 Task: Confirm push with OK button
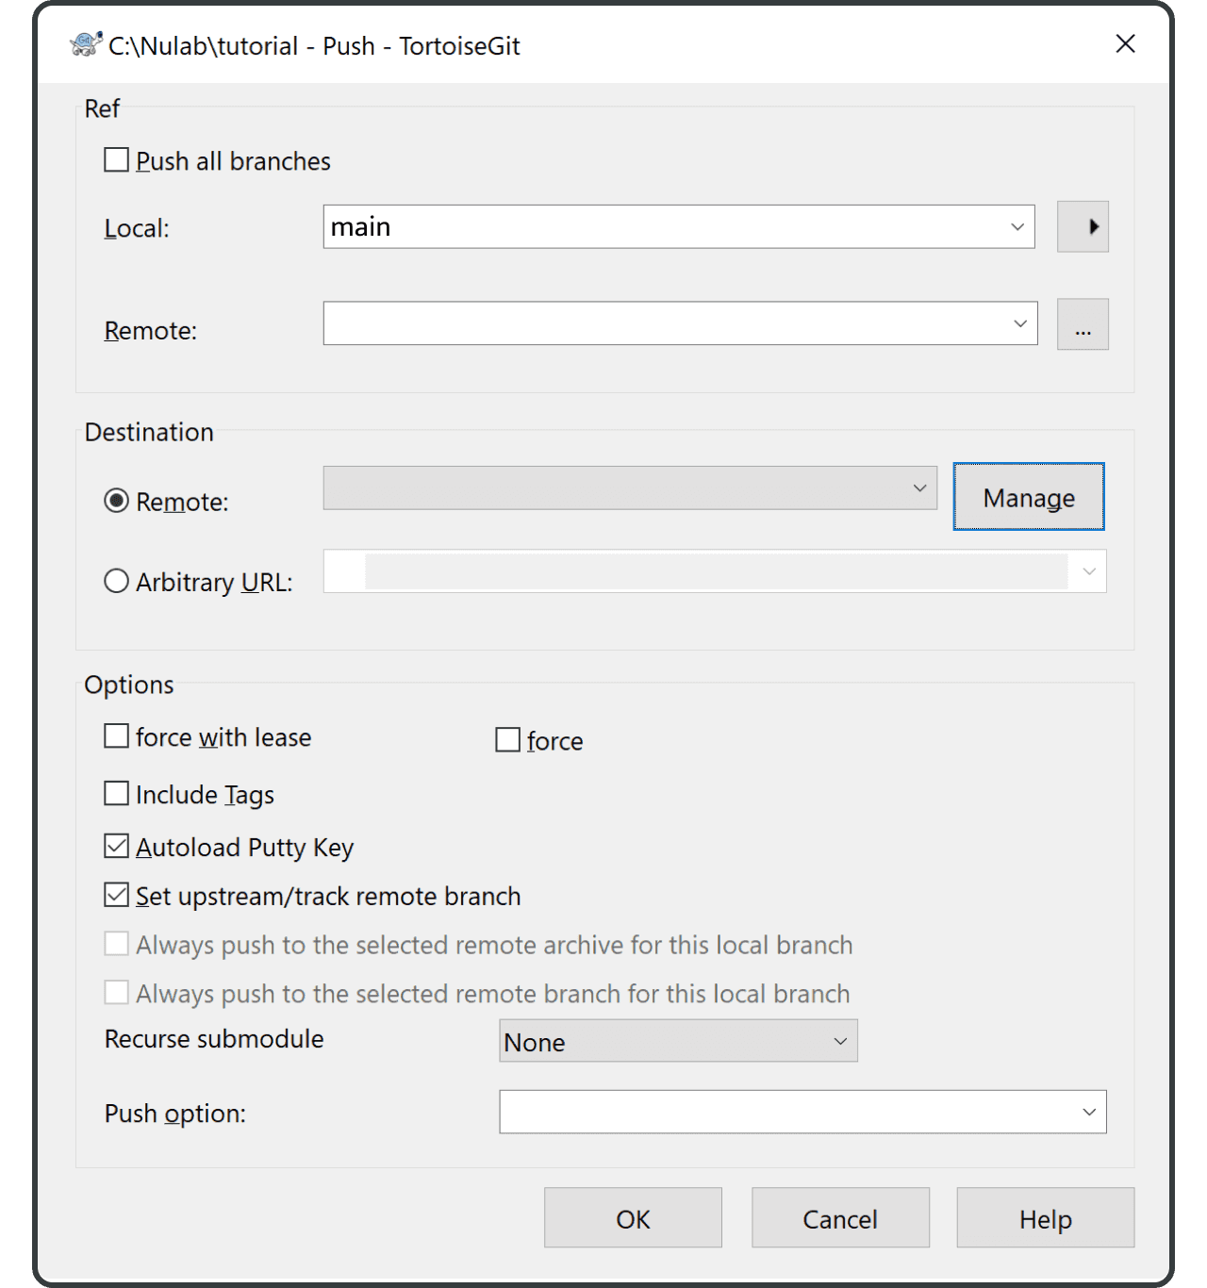click(633, 1218)
